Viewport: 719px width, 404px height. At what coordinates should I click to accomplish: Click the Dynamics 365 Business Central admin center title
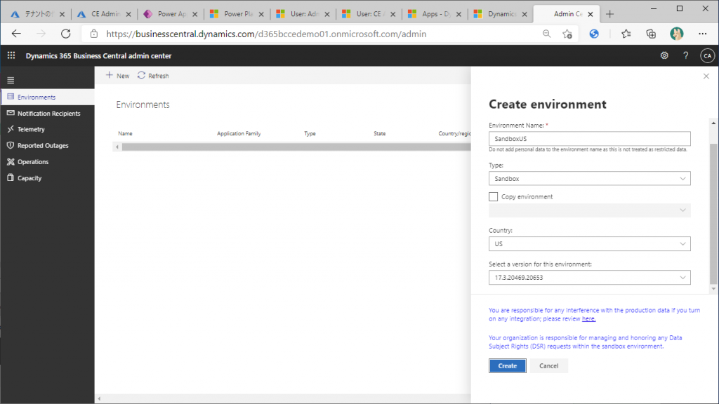[x=98, y=56]
